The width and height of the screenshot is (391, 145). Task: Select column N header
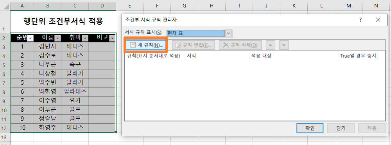coord(376,6)
